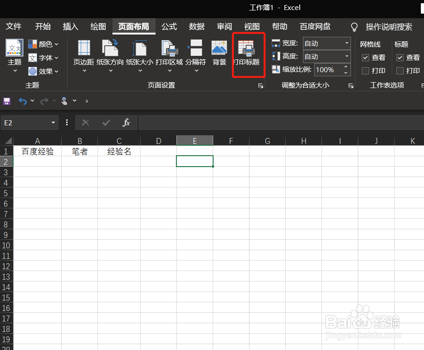Customize the Quick Access Toolbar
424x350 pixels.
point(87,101)
